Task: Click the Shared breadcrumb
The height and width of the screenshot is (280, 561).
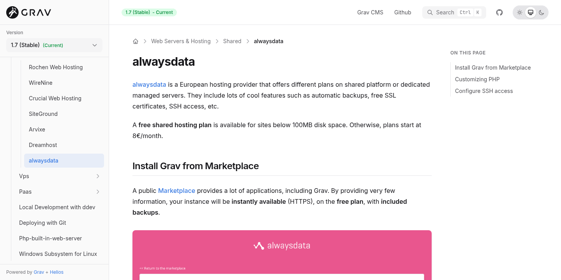Action: 232,41
